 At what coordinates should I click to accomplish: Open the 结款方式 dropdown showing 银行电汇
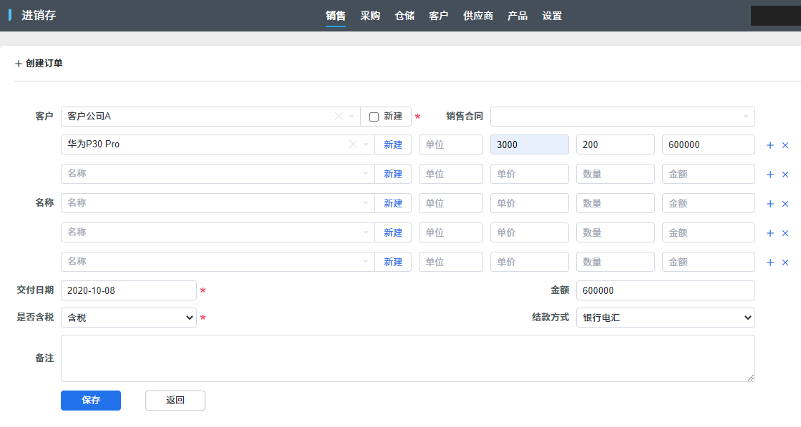tap(665, 318)
